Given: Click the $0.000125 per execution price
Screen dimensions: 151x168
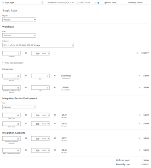Looking at the screenshot, I should pyautogui.click(x=66, y=76).
